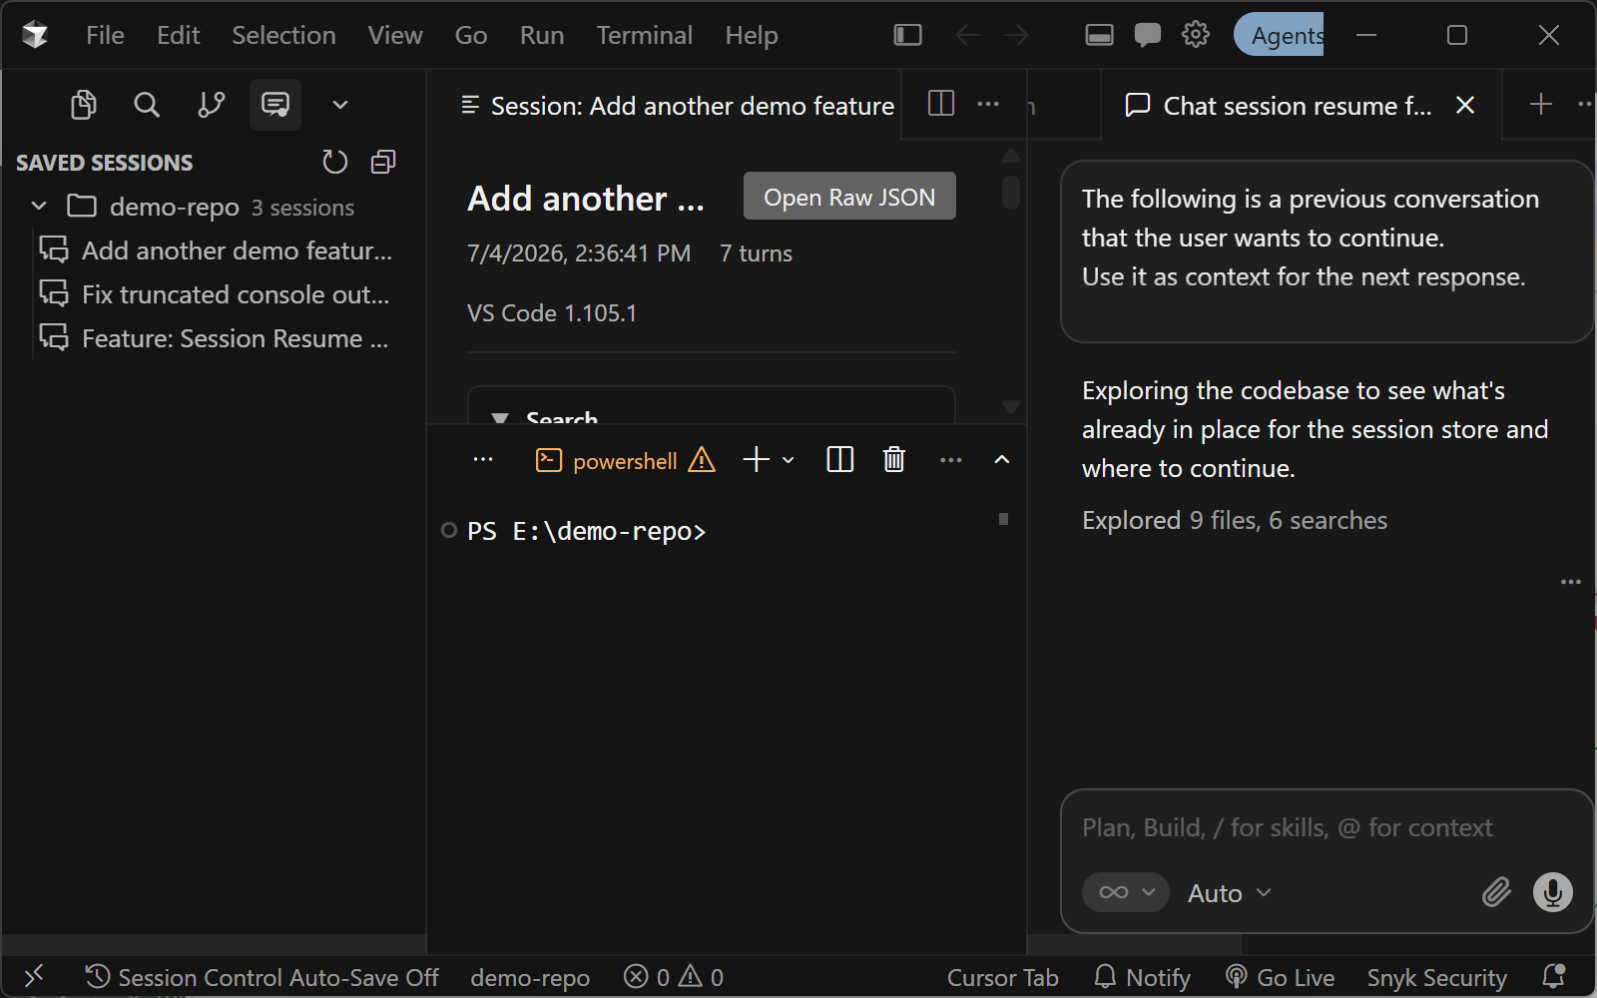Image resolution: width=1597 pixels, height=998 pixels.
Task: Click the editor vertical scrollbar thumb
Action: (x=1011, y=193)
